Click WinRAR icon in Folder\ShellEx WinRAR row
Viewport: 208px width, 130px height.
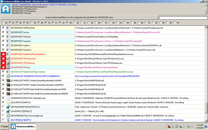coord(8,89)
